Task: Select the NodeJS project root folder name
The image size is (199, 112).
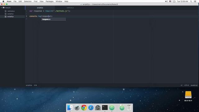Action: coord(8,8)
